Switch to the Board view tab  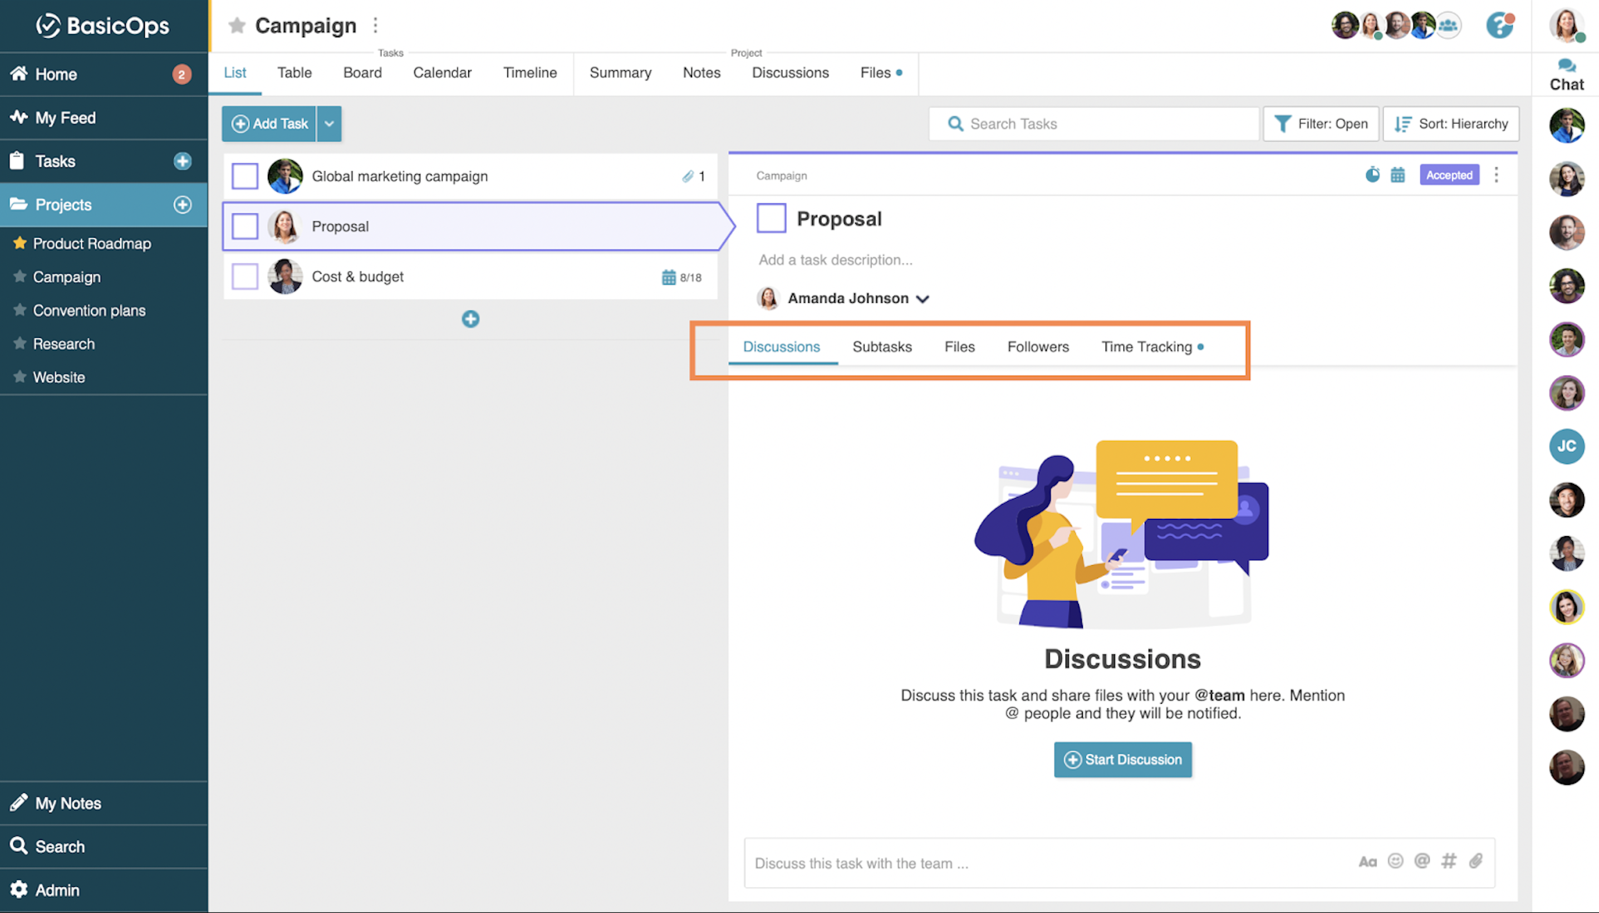coord(362,73)
